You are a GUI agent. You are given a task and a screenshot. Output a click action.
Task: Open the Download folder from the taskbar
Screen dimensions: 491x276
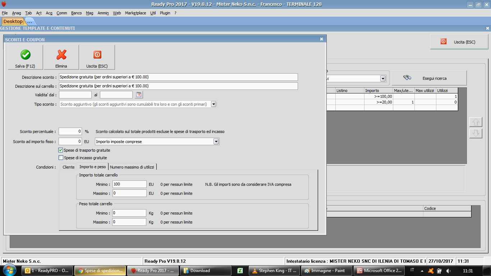(206, 271)
